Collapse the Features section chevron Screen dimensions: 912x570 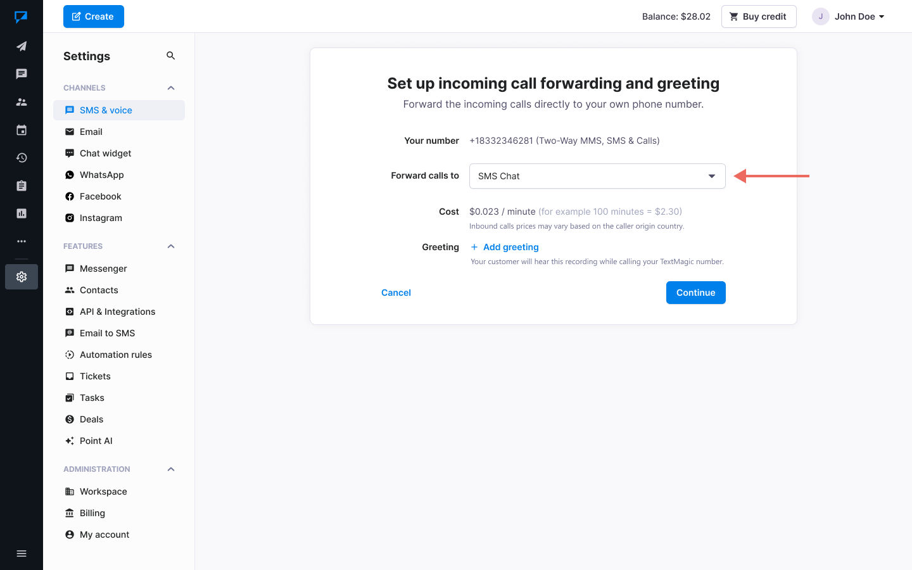click(170, 246)
